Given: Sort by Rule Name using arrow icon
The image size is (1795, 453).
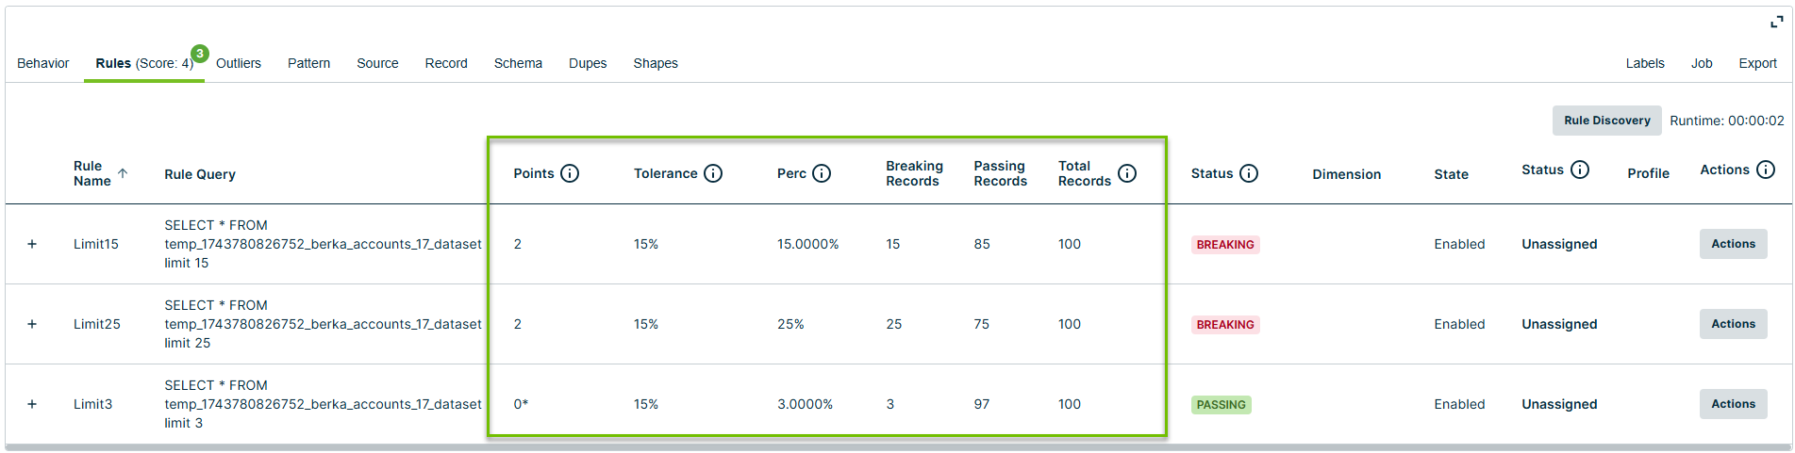Looking at the screenshot, I should pos(123,173).
